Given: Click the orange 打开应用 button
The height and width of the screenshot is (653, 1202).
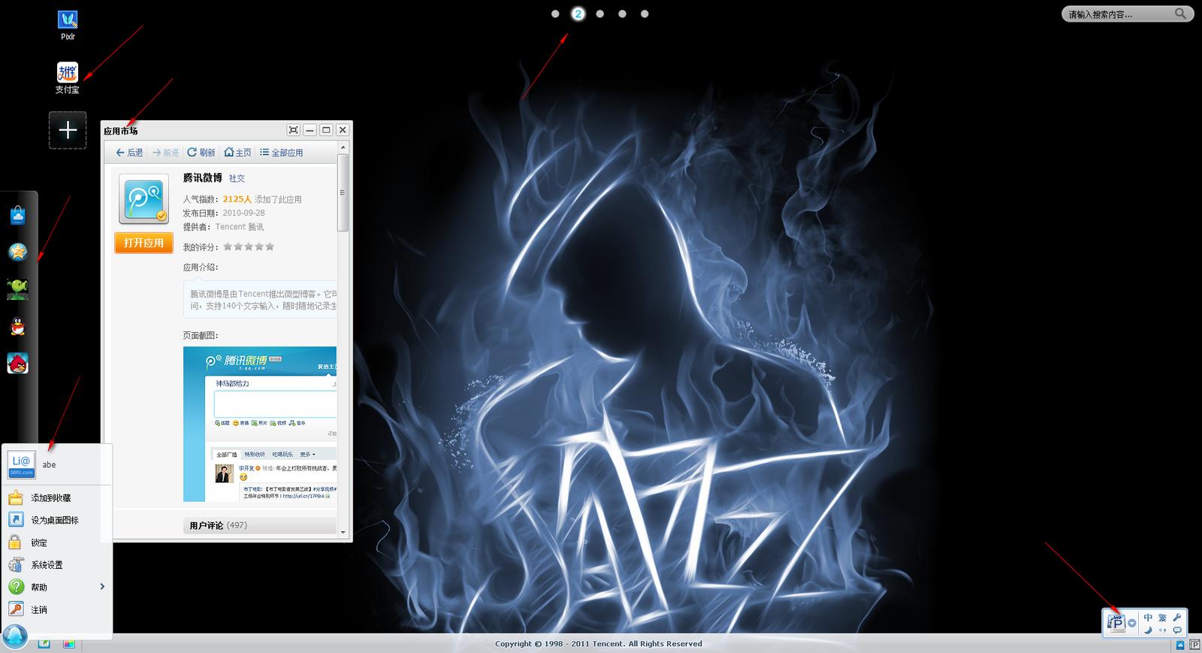Looking at the screenshot, I should tap(143, 243).
